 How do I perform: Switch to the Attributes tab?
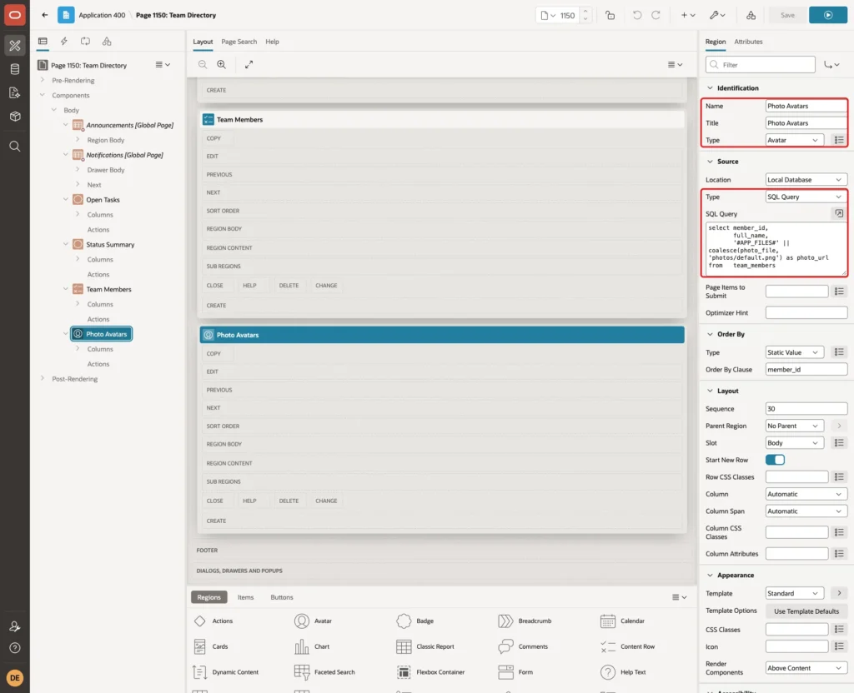point(748,42)
